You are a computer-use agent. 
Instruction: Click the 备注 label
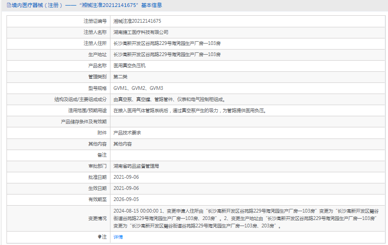(102, 155)
